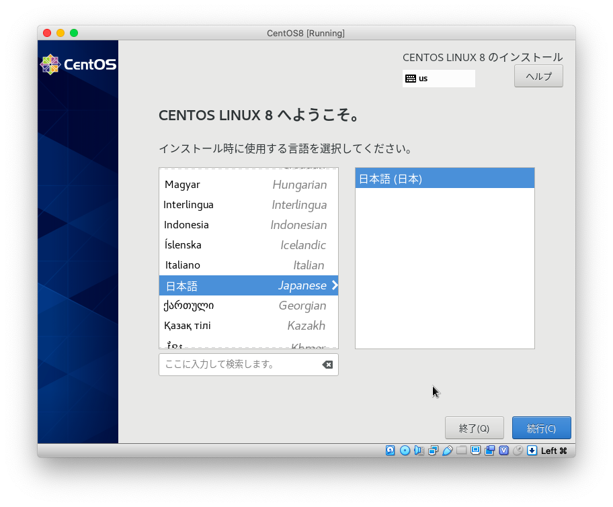Image resolution: width=613 pixels, height=507 pixels.
Task: Click the optical disc drive status icon
Action: pyautogui.click(x=405, y=451)
